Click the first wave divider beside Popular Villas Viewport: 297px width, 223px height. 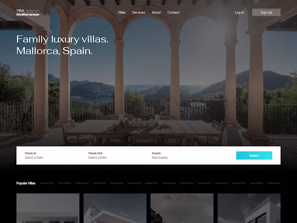coord(47,183)
